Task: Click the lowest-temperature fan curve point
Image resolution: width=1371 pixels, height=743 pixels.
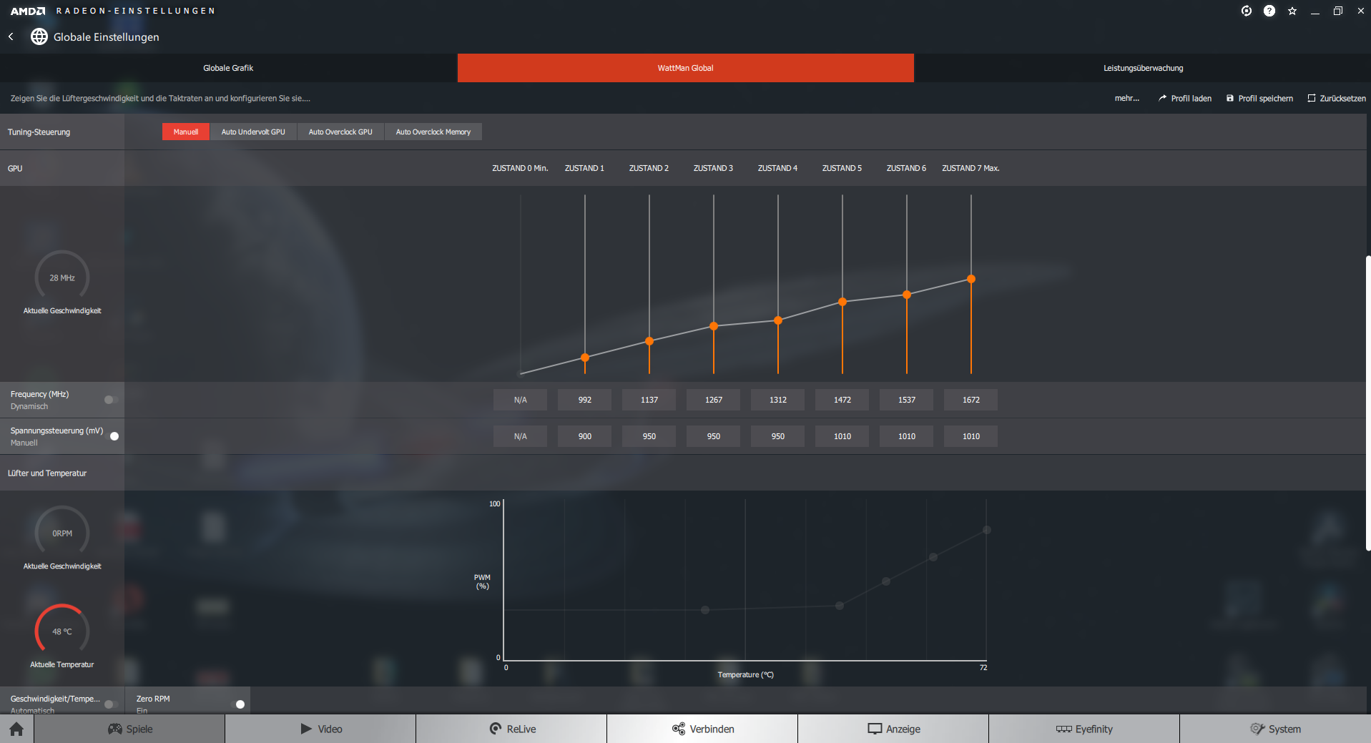Action: click(705, 610)
